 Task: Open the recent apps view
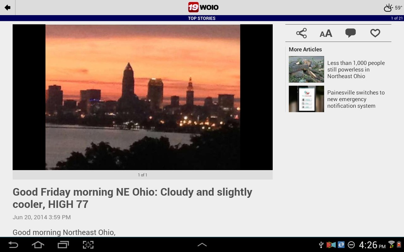point(63,244)
